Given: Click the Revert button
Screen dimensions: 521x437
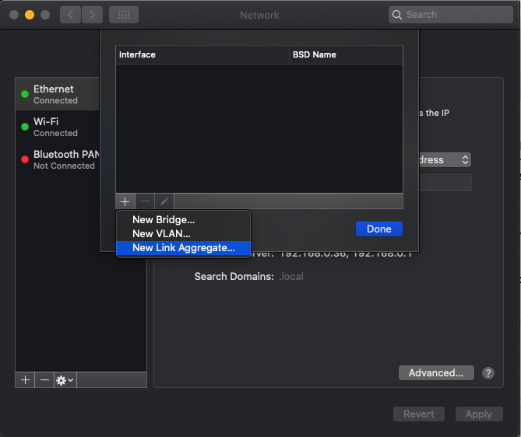Looking at the screenshot, I should tap(419, 414).
